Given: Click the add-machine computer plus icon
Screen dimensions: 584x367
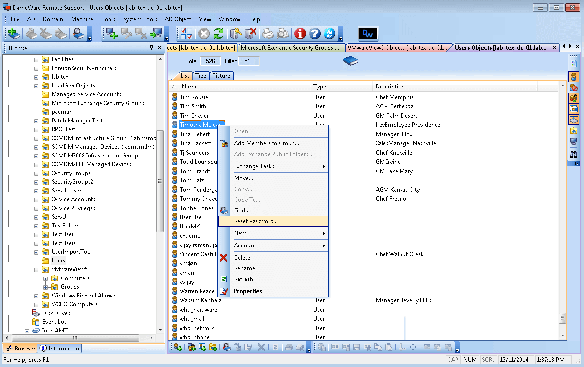Looking at the screenshot, I should [x=112, y=34].
